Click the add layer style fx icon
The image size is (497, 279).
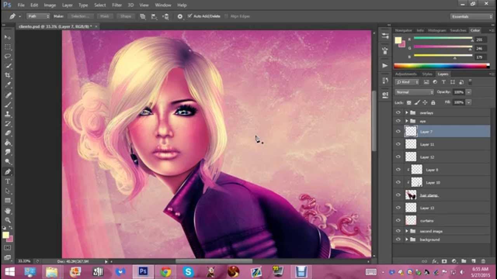click(x=435, y=262)
